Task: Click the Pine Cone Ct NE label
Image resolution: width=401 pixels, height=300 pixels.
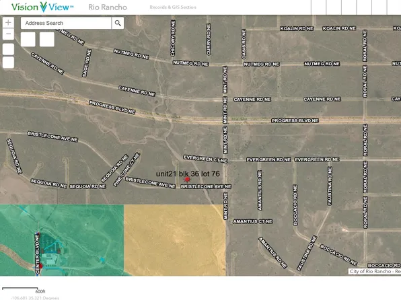Action: pyautogui.click(x=127, y=170)
